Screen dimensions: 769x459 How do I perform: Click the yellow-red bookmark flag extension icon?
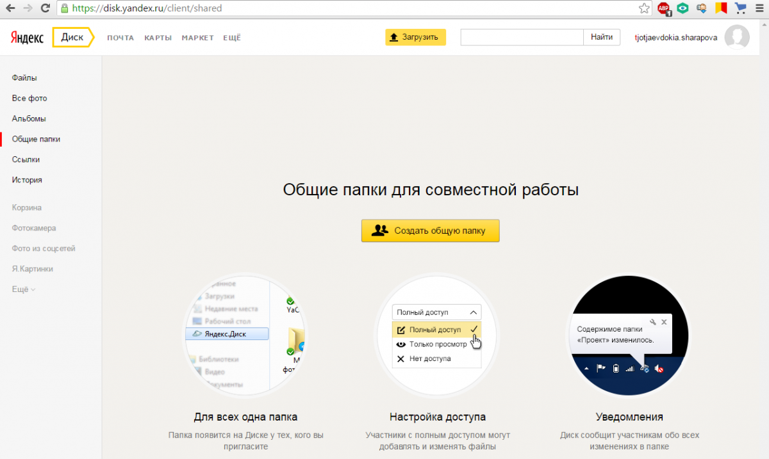coord(721,8)
